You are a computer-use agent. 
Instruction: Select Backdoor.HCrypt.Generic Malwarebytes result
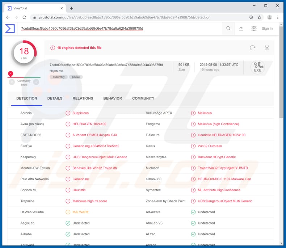pos(217,157)
